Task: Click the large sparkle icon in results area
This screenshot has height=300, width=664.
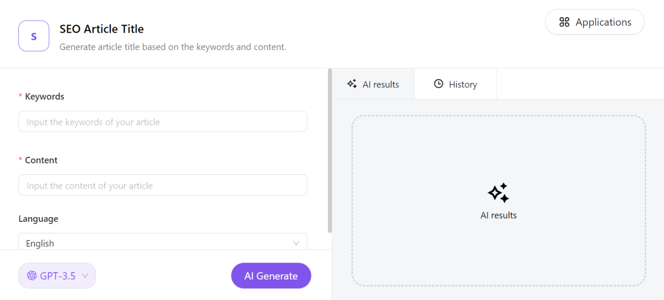Action: coord(498,193)
